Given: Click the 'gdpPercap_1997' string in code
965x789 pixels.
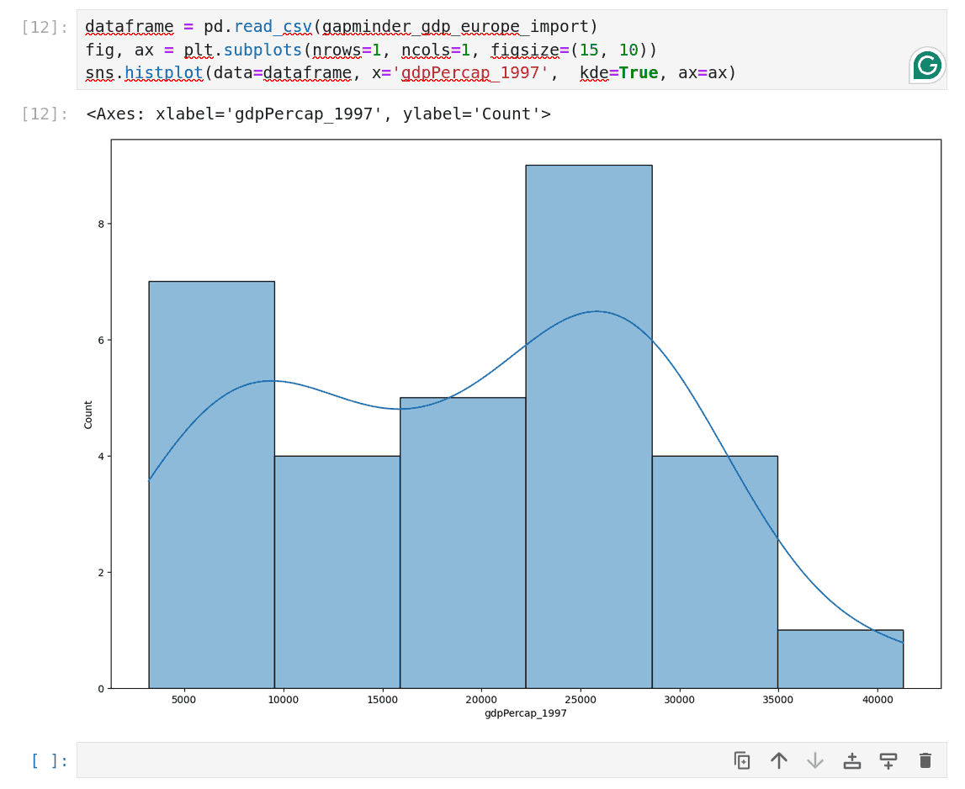Looking at the screenshot, I should pyautogui.click(x=471, y=73).
